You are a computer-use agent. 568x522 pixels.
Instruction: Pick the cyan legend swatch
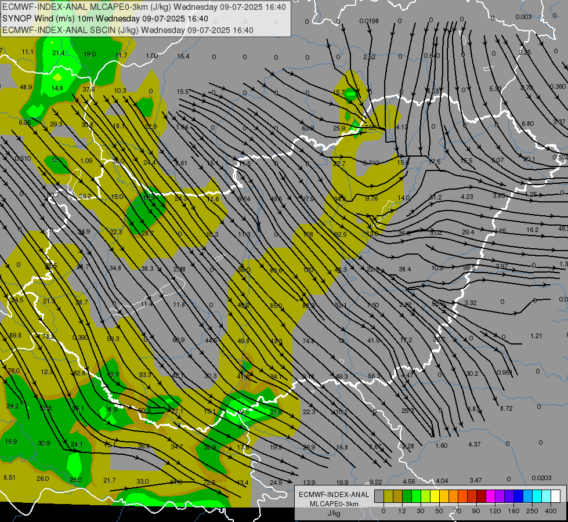537,496
